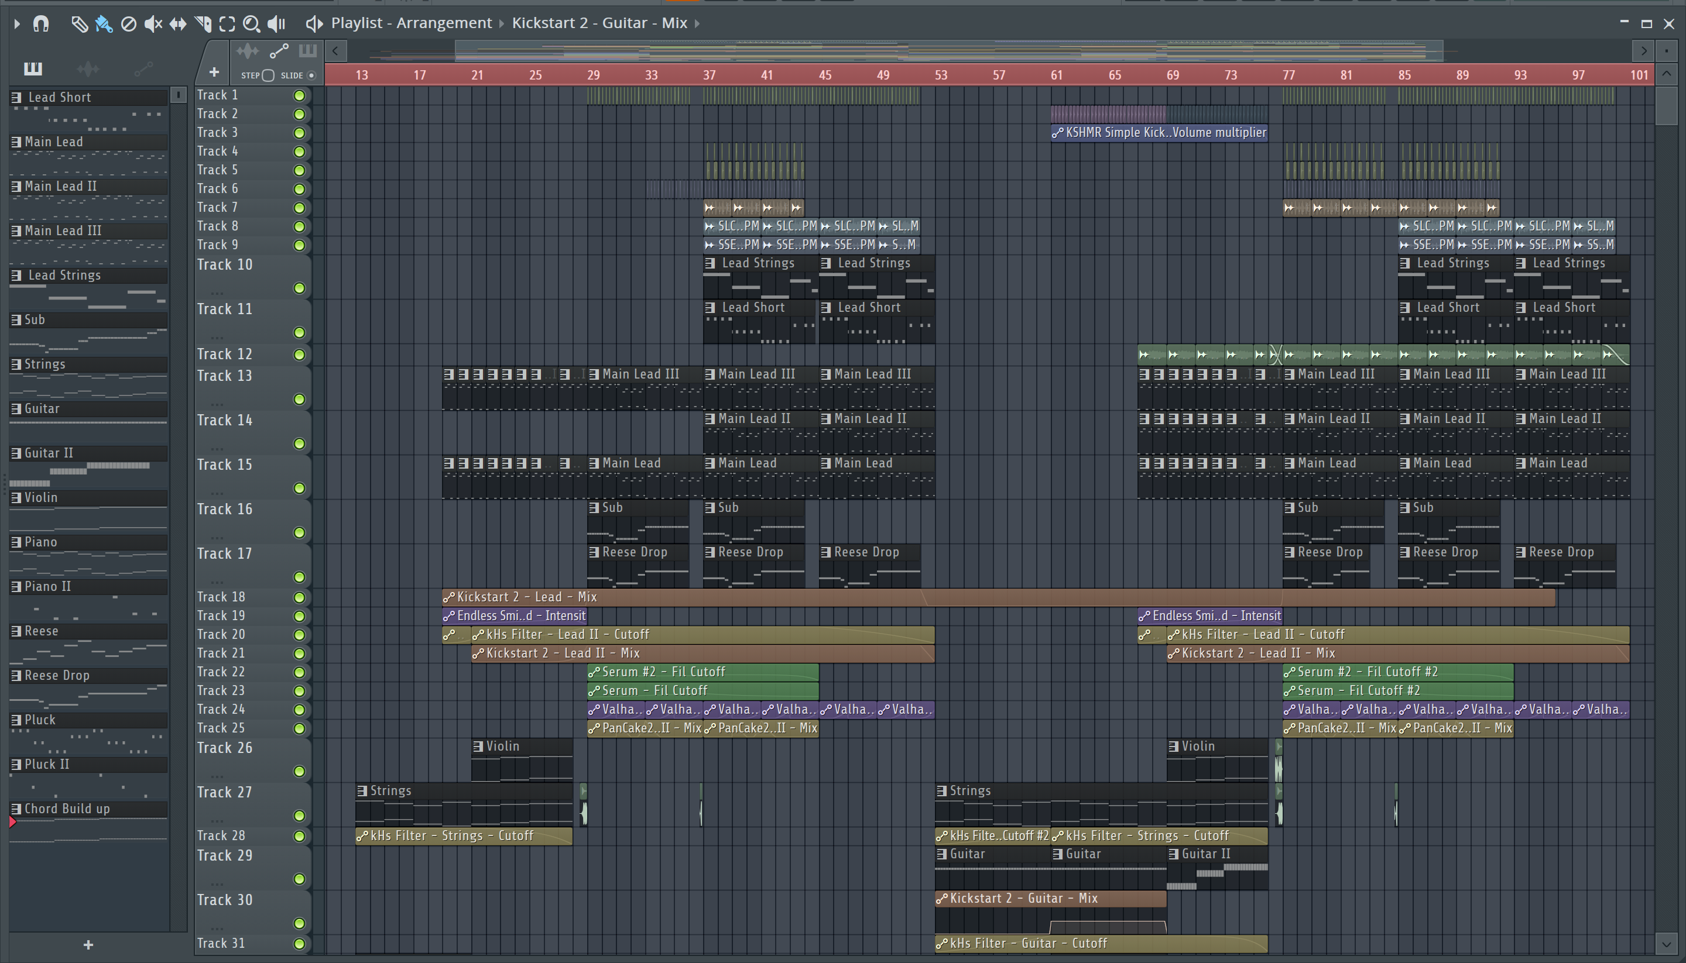The height and width of the screenshot is (963, 1686).
Task: Select the Reese Drop pattern in picker
Action: pos(88,675)
